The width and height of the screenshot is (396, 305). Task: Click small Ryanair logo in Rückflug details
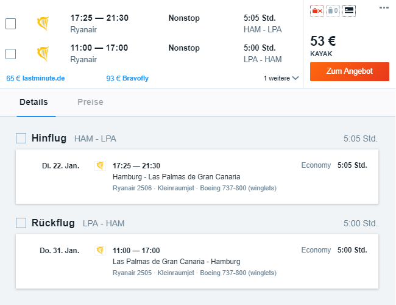[x=101, y=251]
